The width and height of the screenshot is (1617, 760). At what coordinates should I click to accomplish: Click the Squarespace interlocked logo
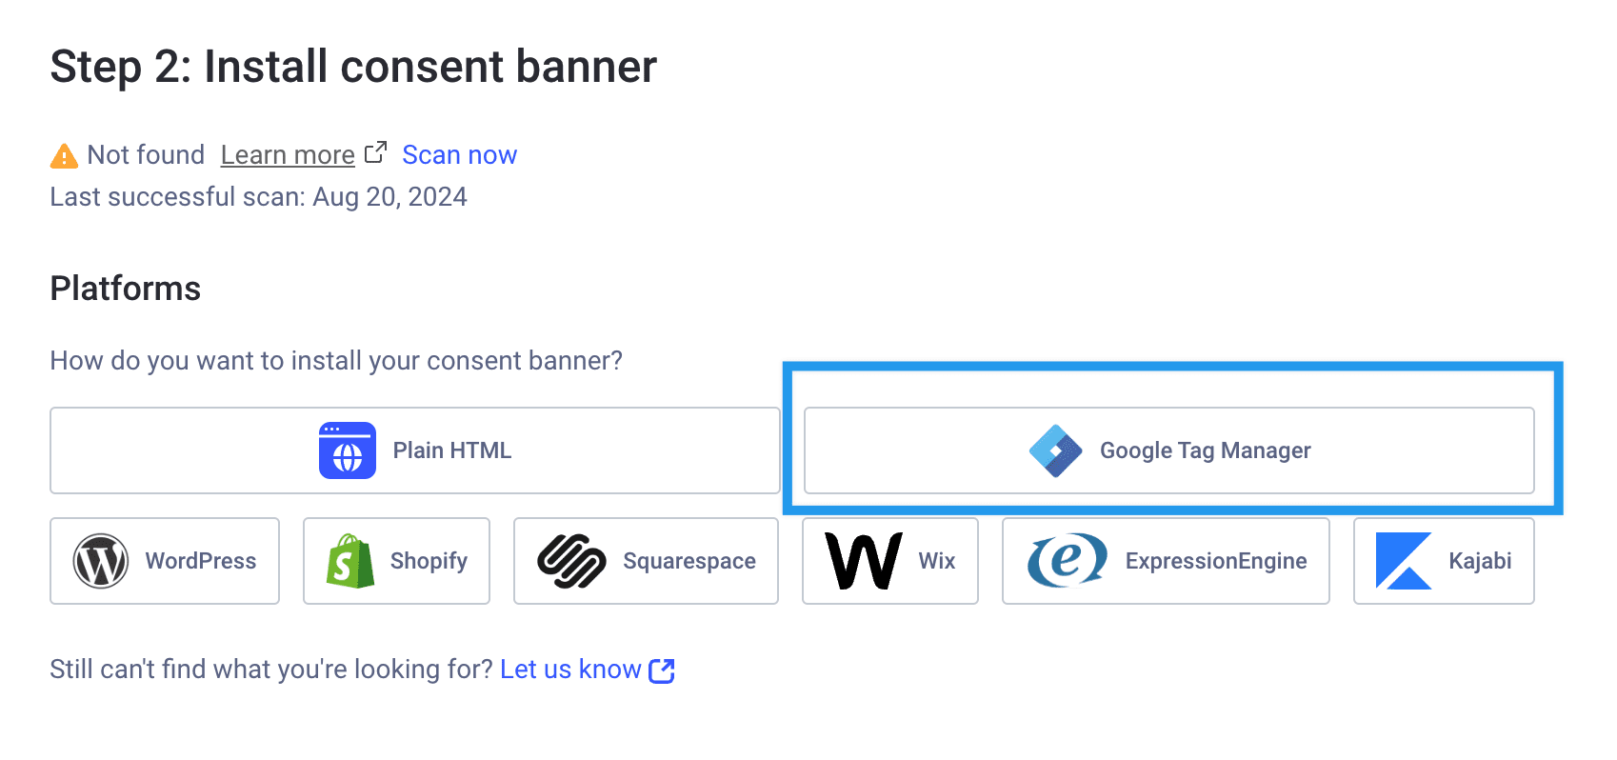click(x=571, y=561)
